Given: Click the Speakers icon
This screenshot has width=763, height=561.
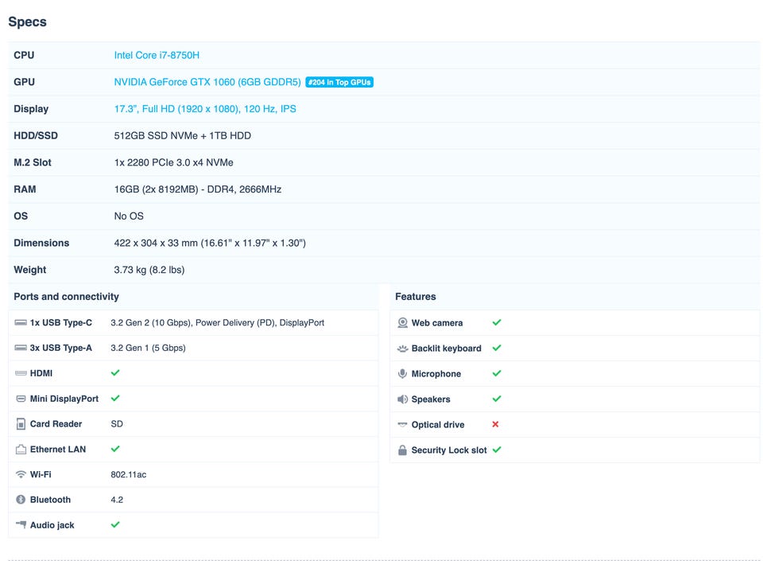Looking at the screenshot, I should [x=402, y=399].
